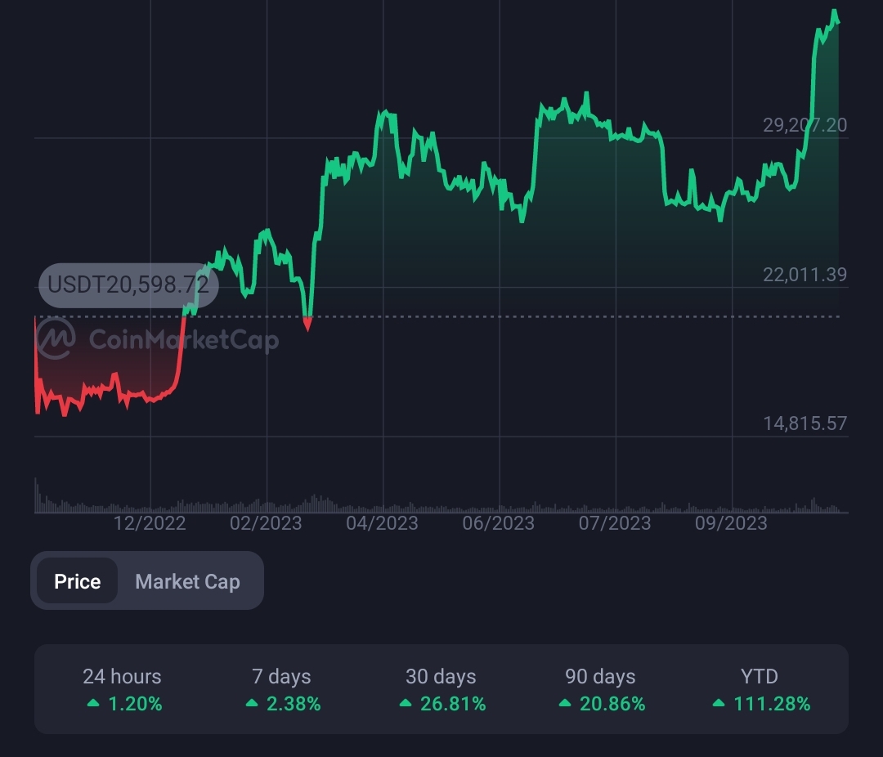The width and height of the screenshot is (883, 757).
Task: Select the 30 days change stat
Action: click(441, 689)
